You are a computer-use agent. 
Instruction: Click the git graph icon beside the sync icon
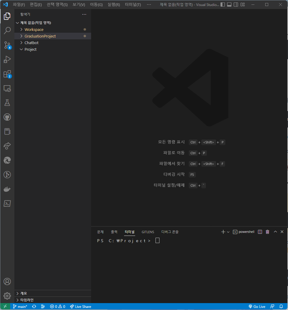point(43,306)
